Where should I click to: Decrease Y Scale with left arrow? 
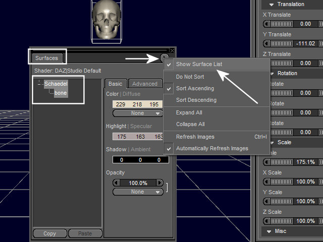[x=267, y=202]
